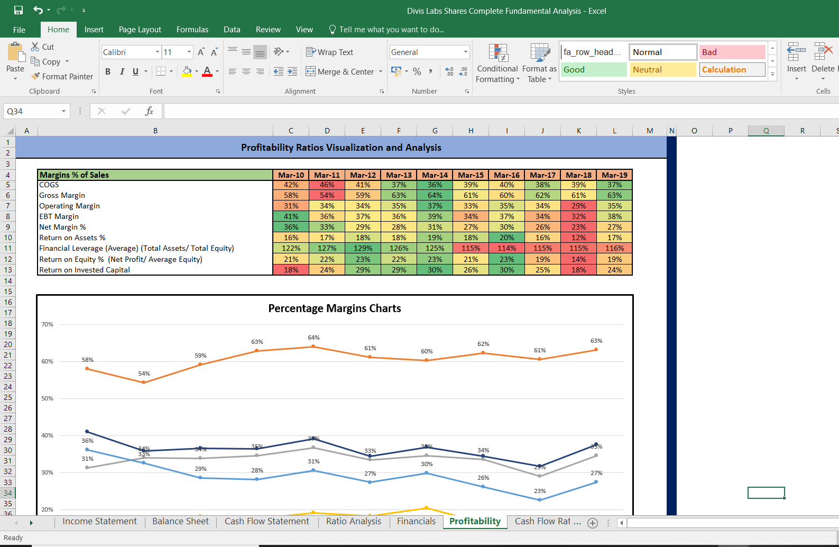Click the Accounting Number Format icon
The image size is (839, 547).
[396, 71]
